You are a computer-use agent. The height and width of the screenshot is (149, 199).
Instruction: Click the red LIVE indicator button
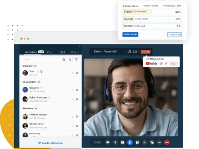(x=146, y=52)
